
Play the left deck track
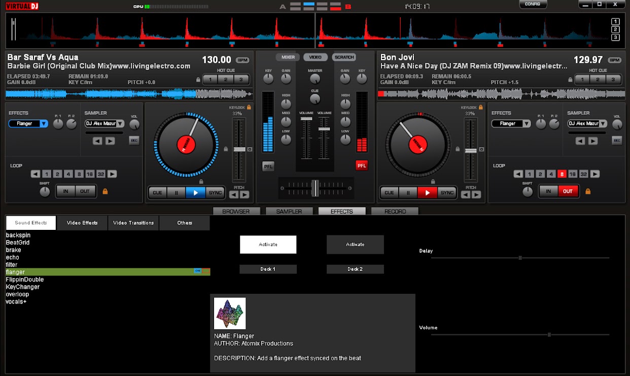coord(195,193)
